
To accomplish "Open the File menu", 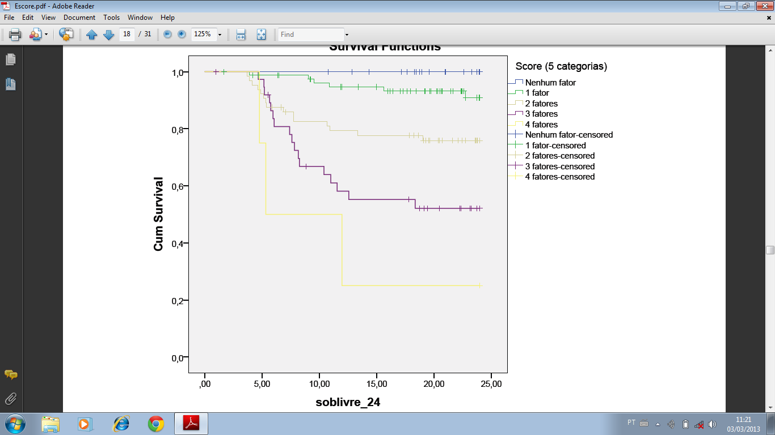I will [x=9, y=18].
